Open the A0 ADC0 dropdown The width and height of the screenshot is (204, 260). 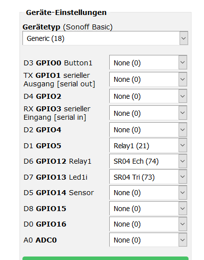tap(148, 240)
